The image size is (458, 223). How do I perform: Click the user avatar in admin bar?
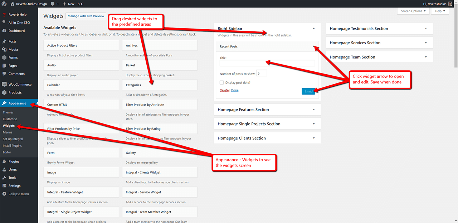click(x=450, y=4)
